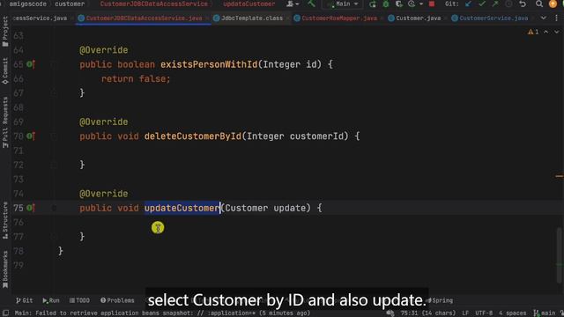The height and width of the screenshot is (317, 564).
Task: Expand the profiler options dropdown arrow
Action: [421, 4]
